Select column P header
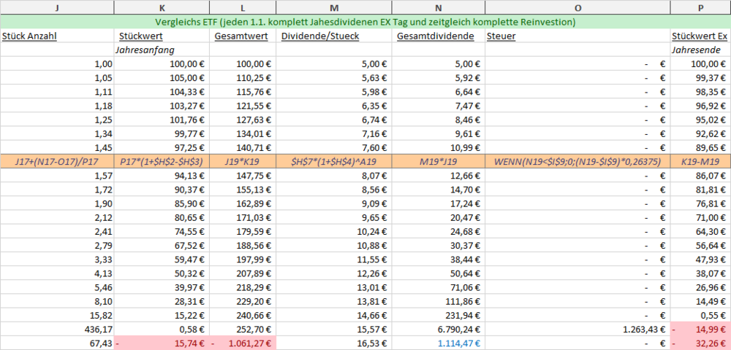The image size is (731, 350). coord(701,7)
